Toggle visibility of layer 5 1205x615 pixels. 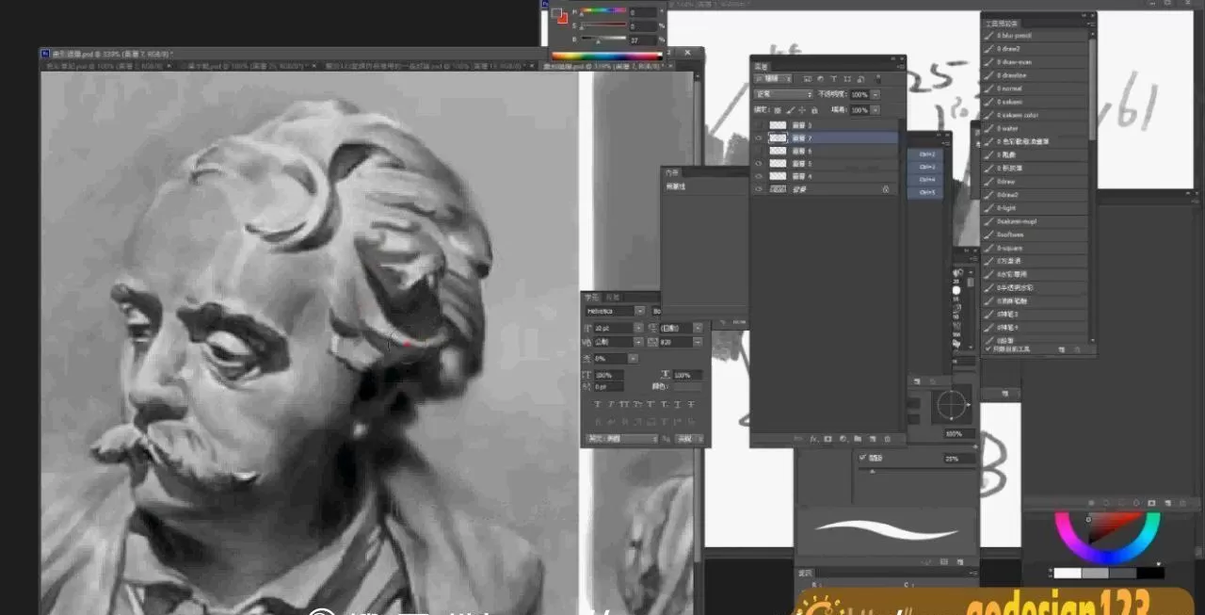tap(759, 164)
